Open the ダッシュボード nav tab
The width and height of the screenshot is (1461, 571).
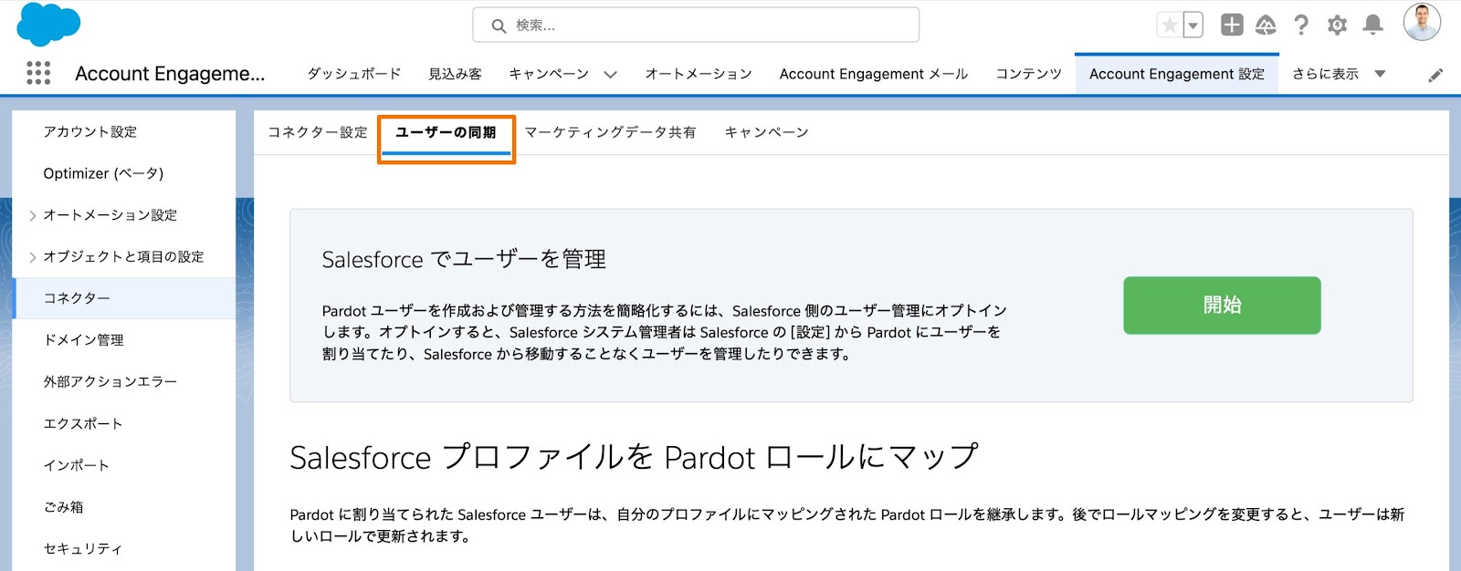pos(354,74)
